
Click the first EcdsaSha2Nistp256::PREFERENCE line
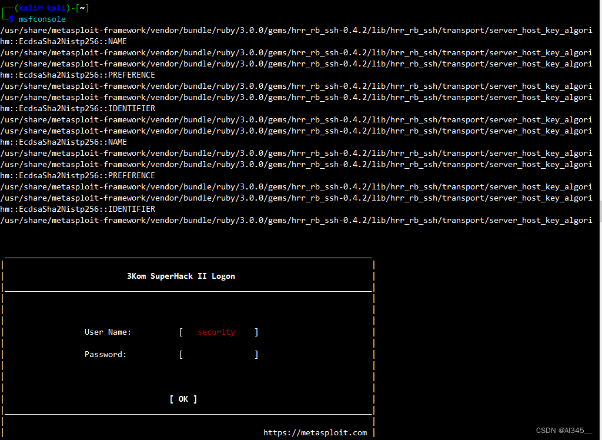pos(78,75)
